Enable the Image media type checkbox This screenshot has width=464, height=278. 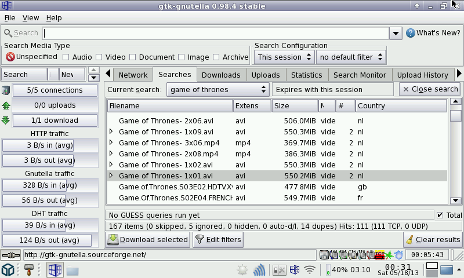point(182,57)
